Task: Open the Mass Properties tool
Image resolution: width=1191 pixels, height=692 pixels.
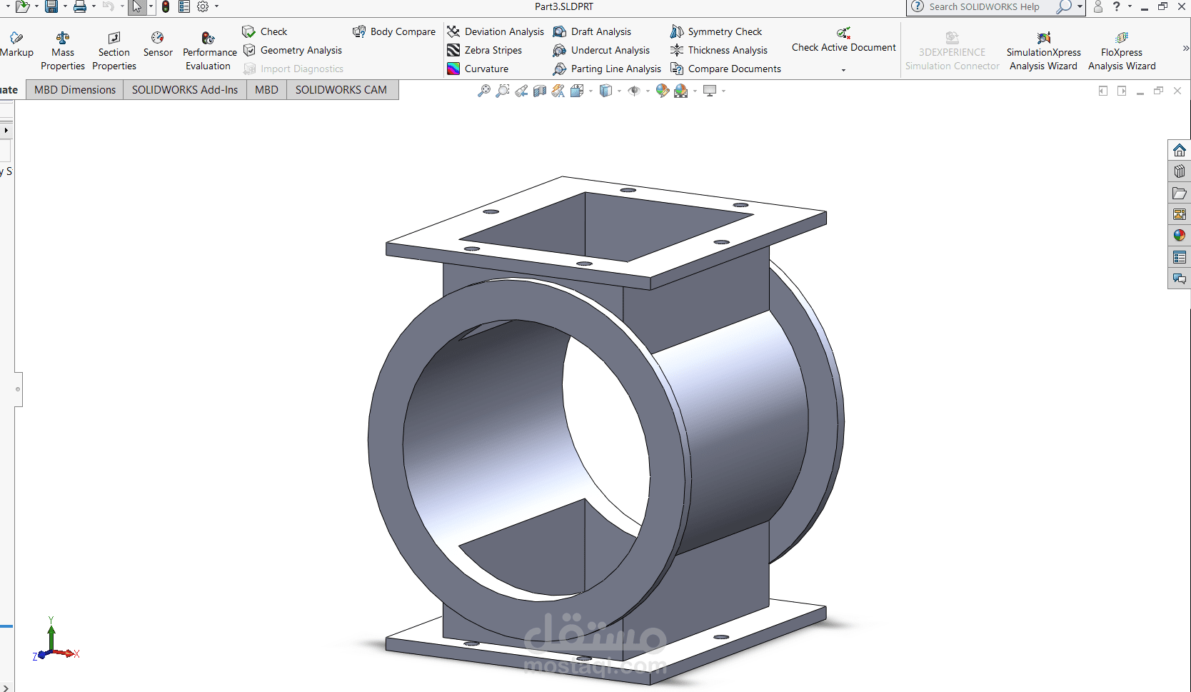Action: coord(63,51)
